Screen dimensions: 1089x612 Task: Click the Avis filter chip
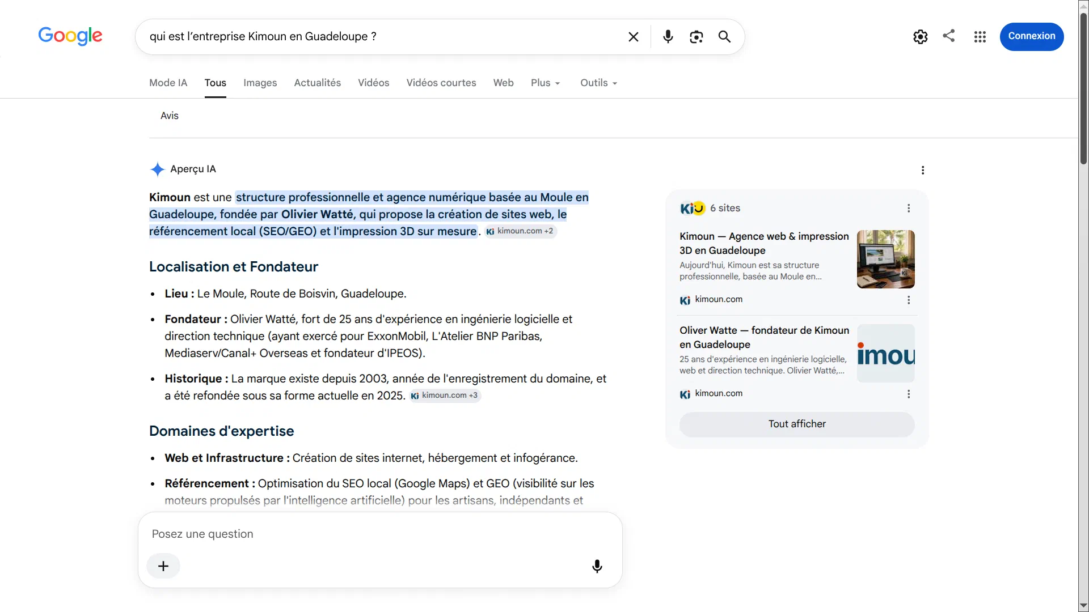pyautogui.click(x=170, y=116)
